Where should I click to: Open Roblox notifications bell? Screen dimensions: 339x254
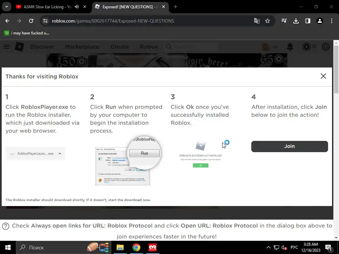290,47
